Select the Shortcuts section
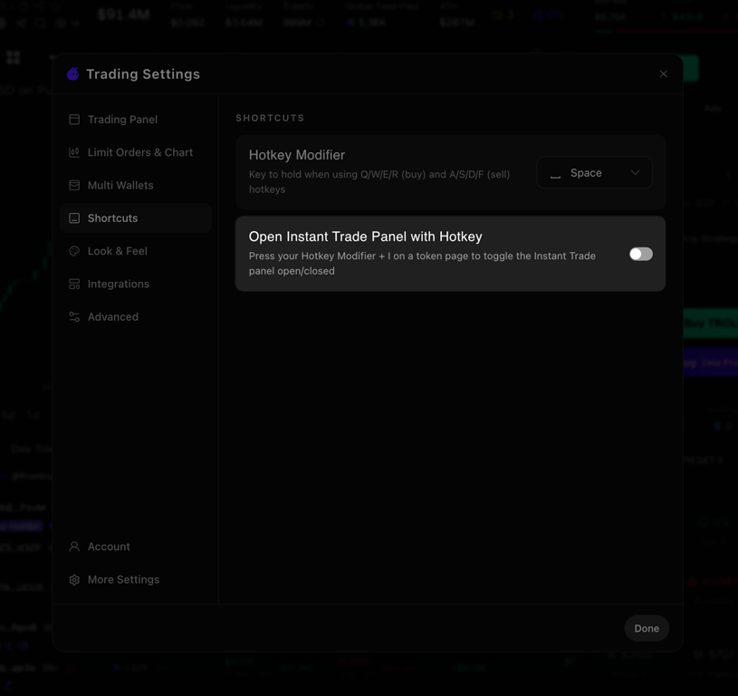The width and height of the screenshot is (738, 696). (136, 218)
